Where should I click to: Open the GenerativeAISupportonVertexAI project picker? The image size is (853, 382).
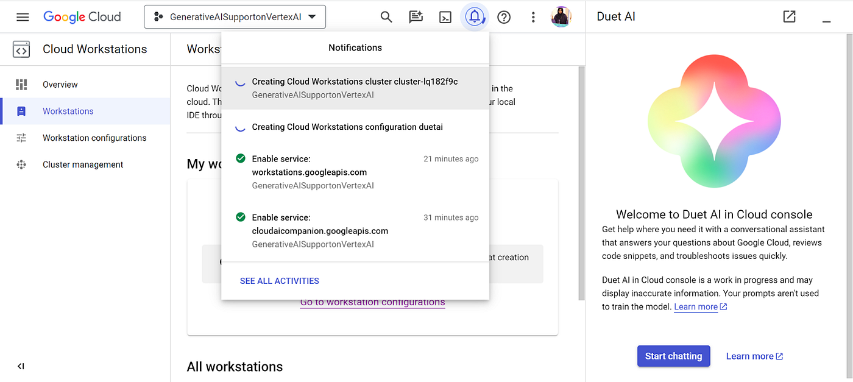point(235,17)
